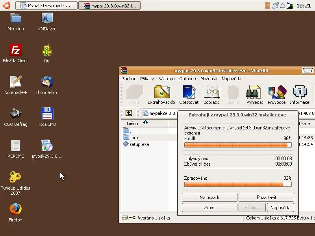Click the key icon in WinRAR status bar
The width and height of the screenshot is (315, 236).
(x=132, y=218)
